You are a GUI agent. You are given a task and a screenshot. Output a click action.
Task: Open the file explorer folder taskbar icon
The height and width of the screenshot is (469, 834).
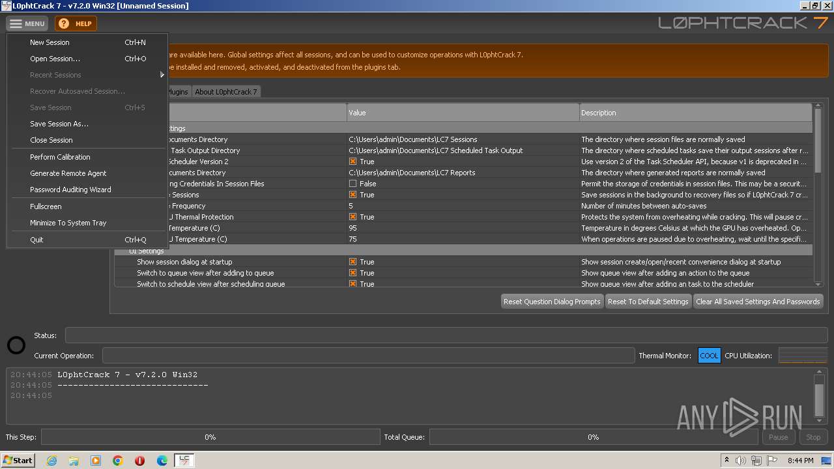pos(74,461)
